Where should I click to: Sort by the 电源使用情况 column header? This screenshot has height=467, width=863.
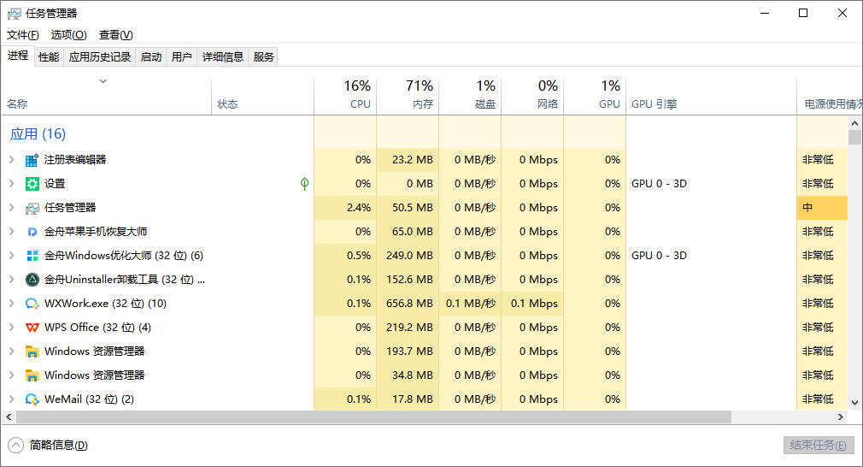coord(830,97)
